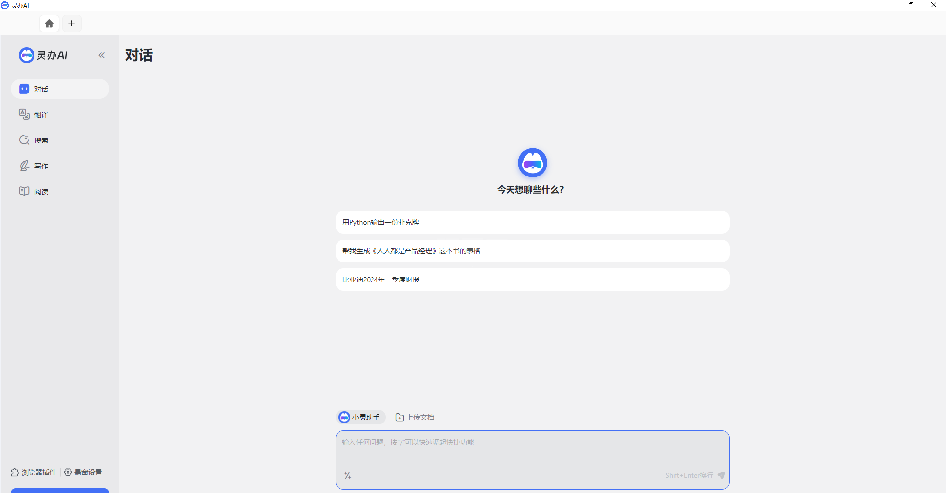Restore down the 灵办AI window
Screen dimensions: 946x493
[911, 5]
